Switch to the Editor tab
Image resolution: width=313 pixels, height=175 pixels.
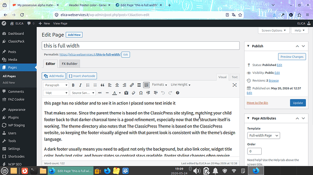click(x=50, y=64)
